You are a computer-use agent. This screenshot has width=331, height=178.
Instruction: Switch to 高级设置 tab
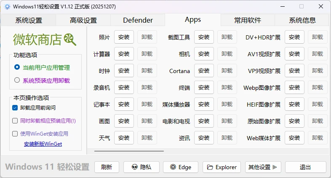click(x=83, y=20)
